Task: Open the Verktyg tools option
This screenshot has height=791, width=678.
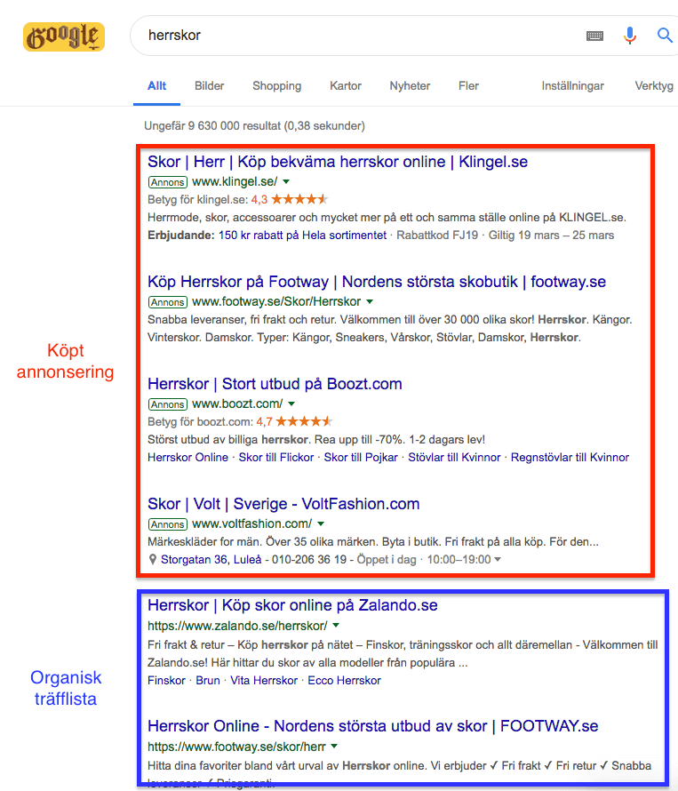Action: (x=654, y=85)
